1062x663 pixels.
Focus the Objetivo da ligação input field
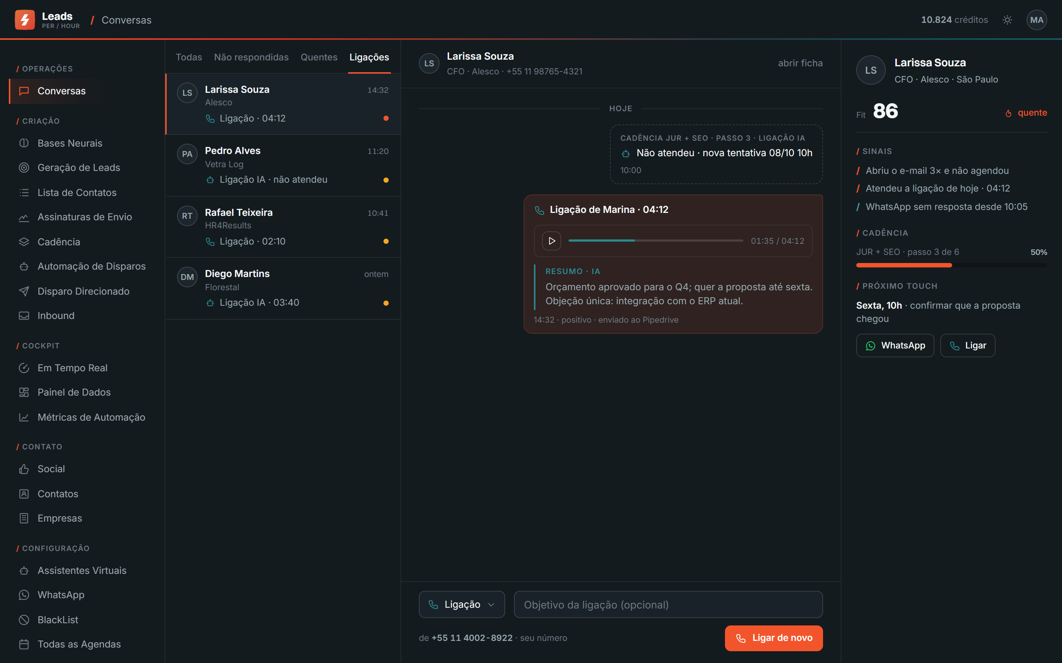coord(668,604)
